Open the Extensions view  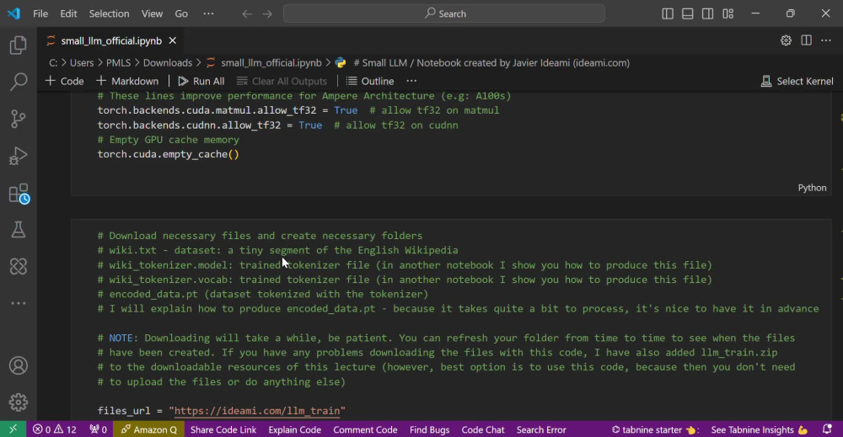click(19, 194)
